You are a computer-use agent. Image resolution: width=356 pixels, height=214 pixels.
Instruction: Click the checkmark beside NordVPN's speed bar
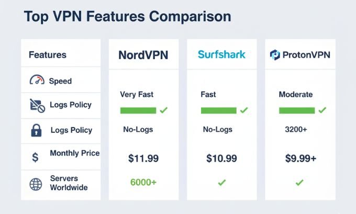point(163,110)
